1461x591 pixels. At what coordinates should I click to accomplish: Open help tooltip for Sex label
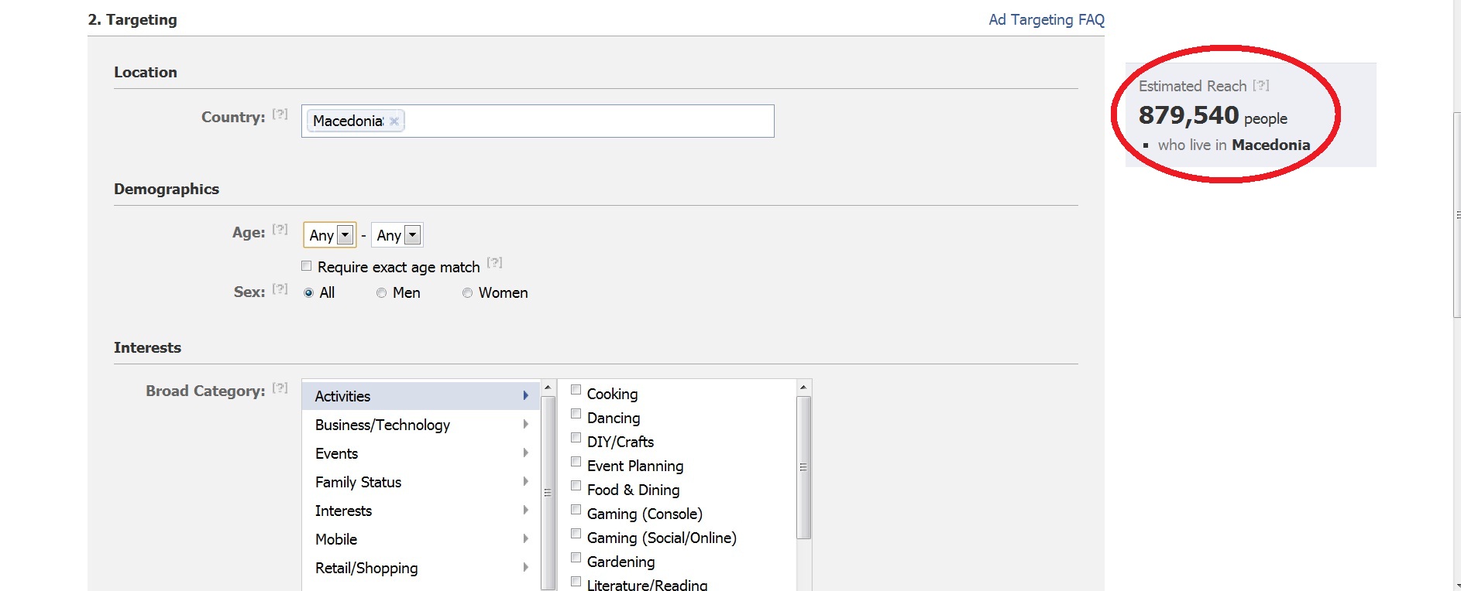point(280,289)
